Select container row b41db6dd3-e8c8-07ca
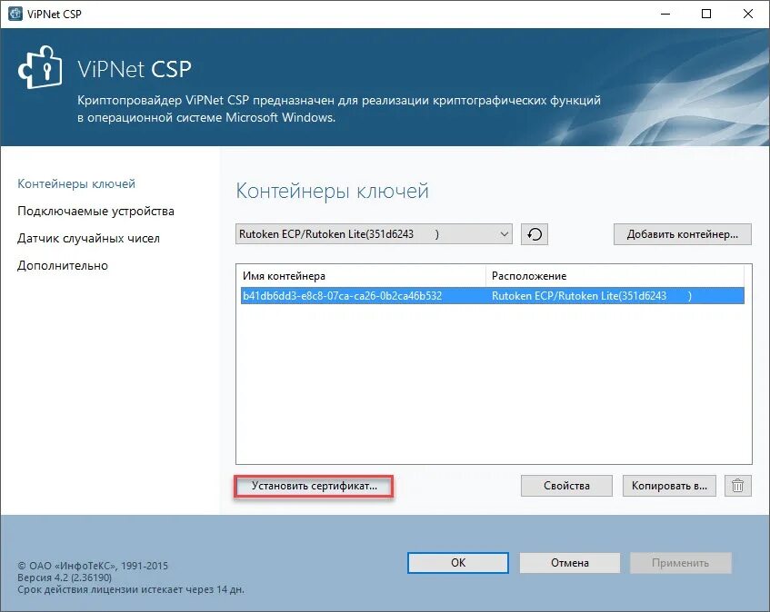The width and height of the screenshot is (770, 612). 493,296
